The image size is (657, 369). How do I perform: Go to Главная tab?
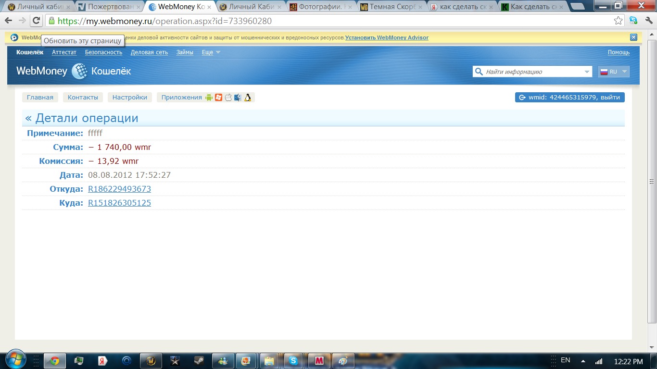(x=40, y=97)
